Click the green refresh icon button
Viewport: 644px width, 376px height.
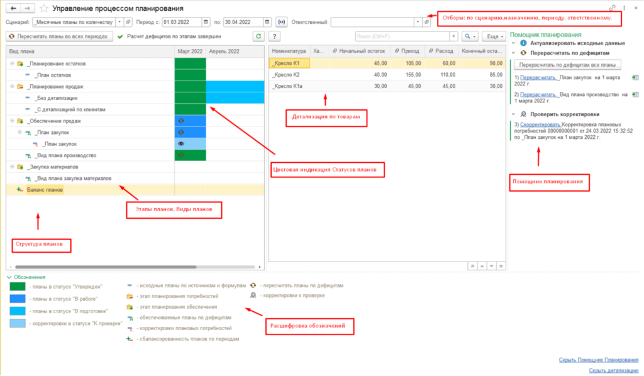click(x=257, y=36)
